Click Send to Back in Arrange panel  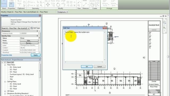(113, 3)
